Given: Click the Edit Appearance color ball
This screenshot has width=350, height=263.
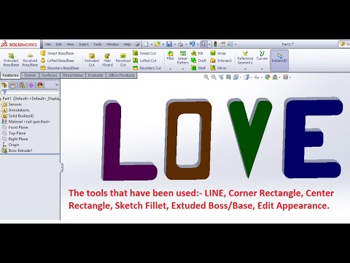Looking at the screenshot, I should click(268, 77).
